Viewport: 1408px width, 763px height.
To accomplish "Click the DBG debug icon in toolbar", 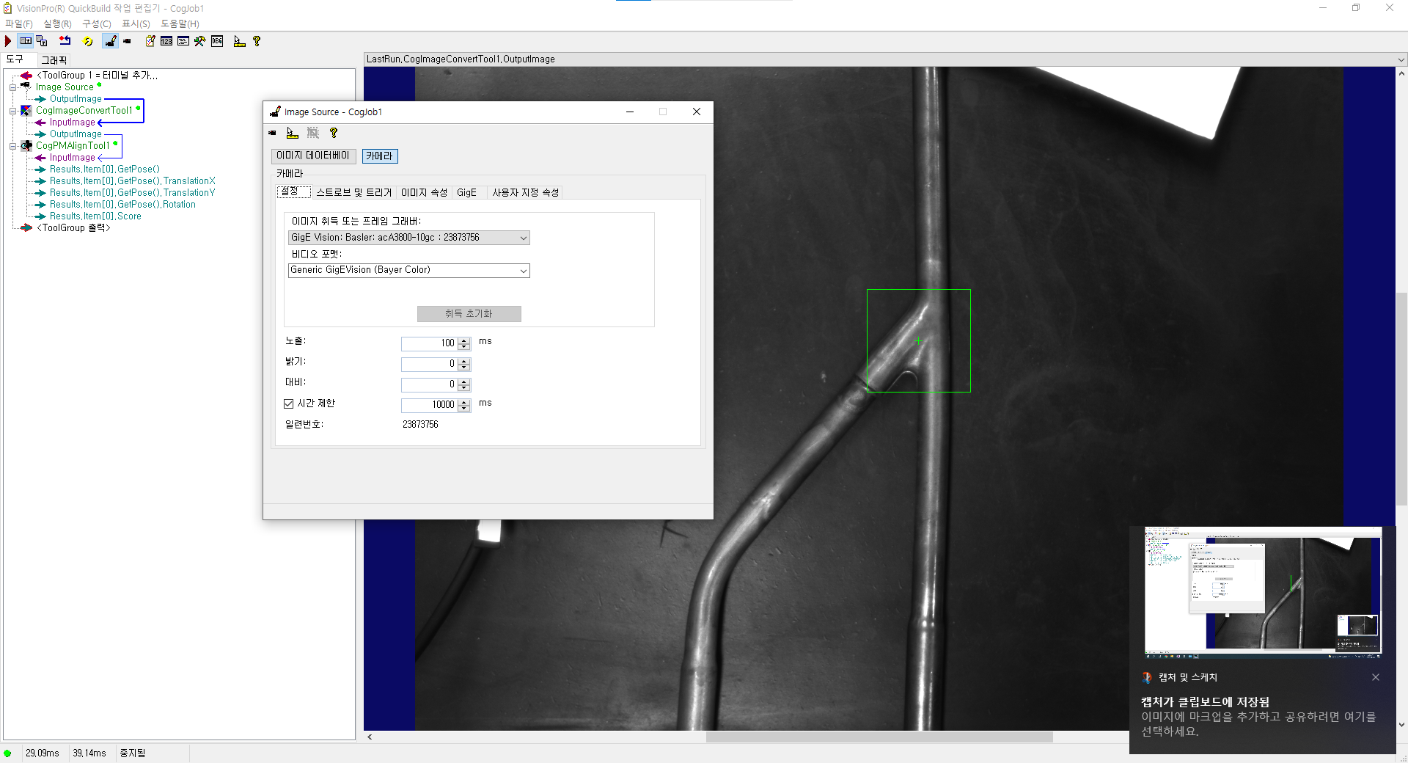I will 217,42.
